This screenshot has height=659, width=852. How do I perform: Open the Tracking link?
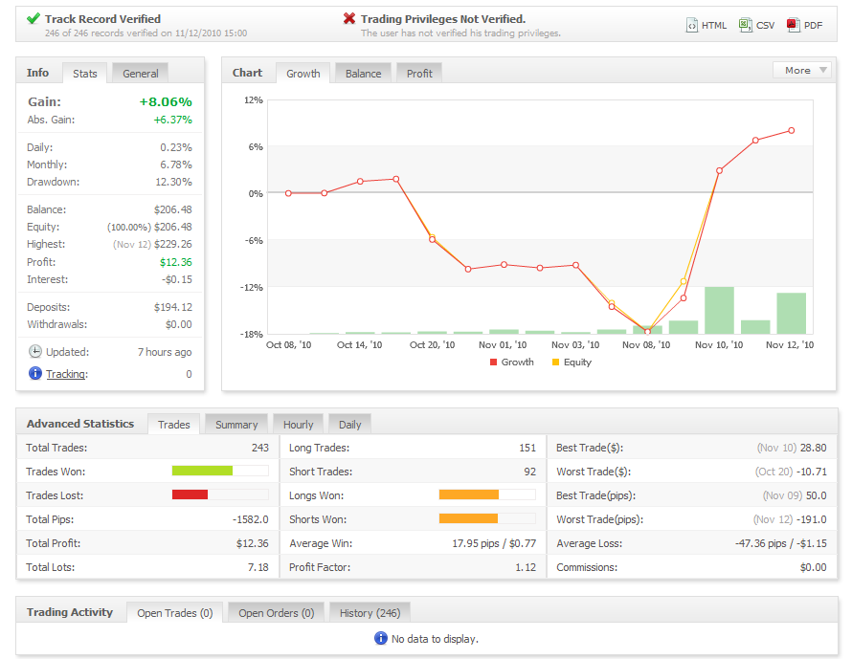(x=66, y=374)
